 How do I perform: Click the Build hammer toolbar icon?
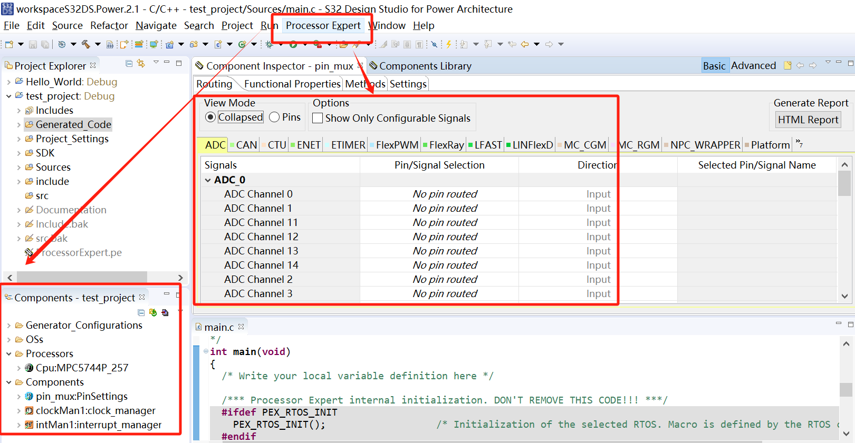click(x=86, y=44)
